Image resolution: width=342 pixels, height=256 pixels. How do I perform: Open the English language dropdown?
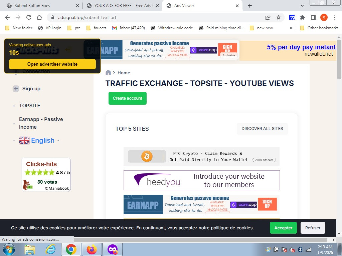(x=39, y=140)
